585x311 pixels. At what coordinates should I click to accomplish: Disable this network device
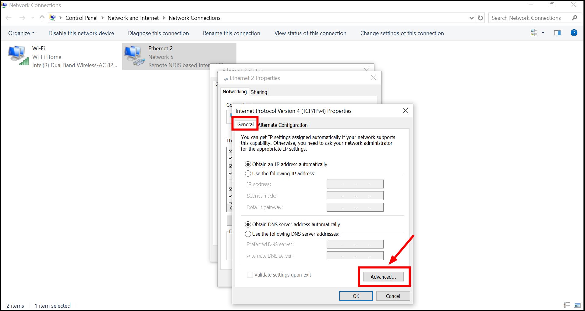click(x=81, y=33)
